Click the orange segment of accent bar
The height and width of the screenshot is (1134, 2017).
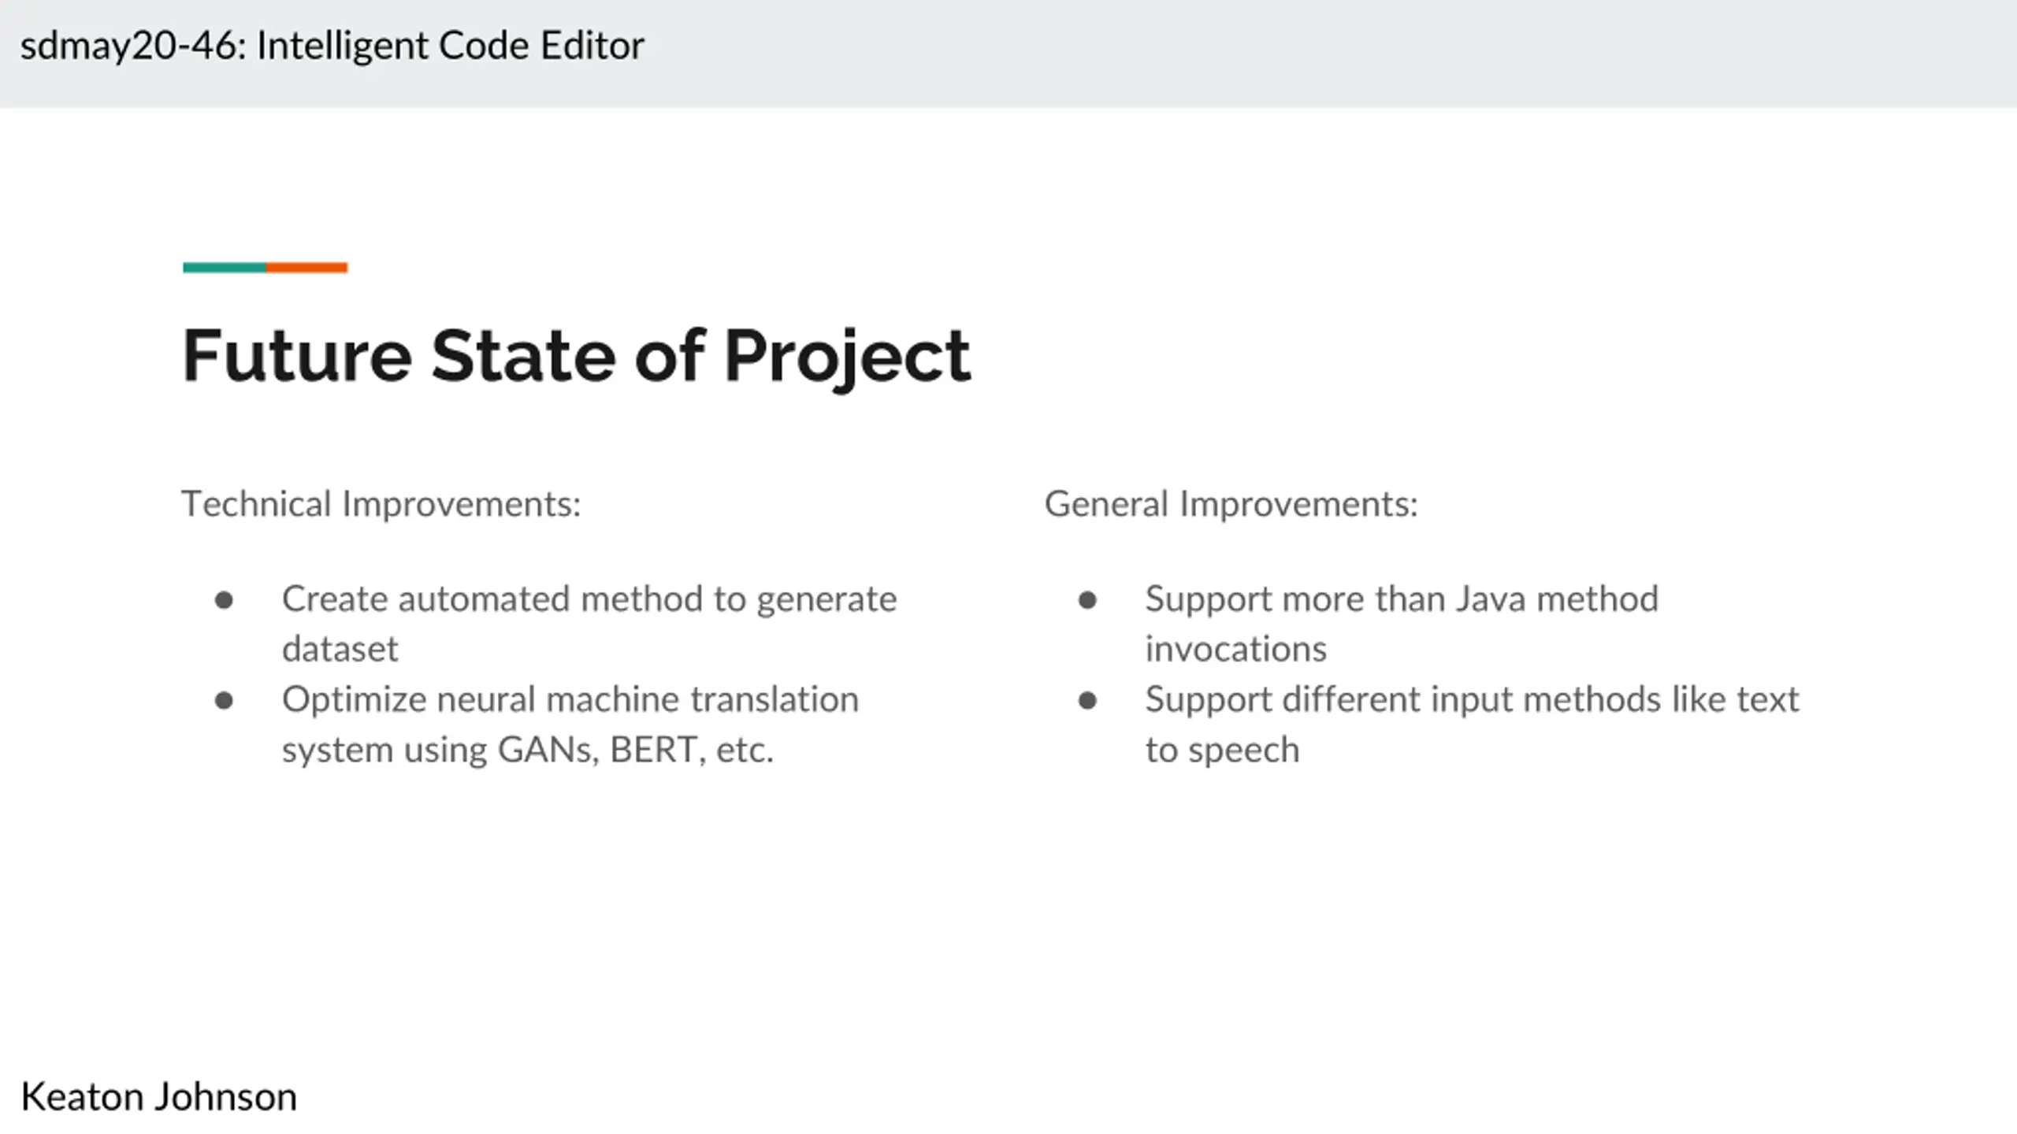tap(306, 268)
